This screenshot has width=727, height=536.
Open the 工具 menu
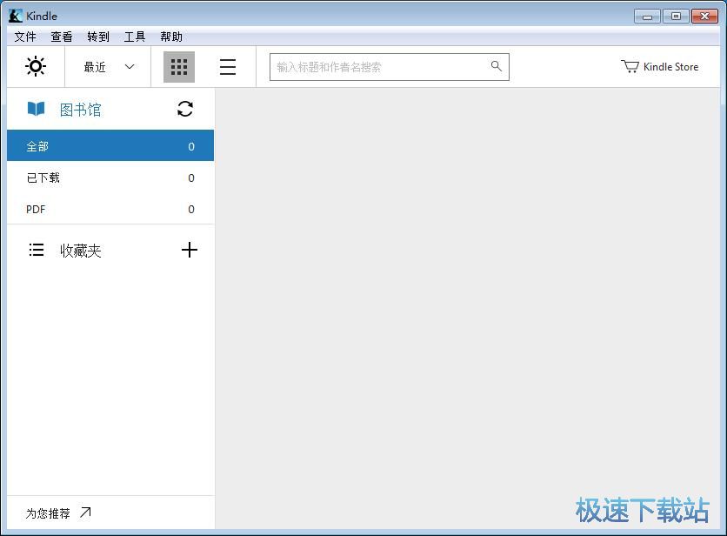tap(134, 37)
